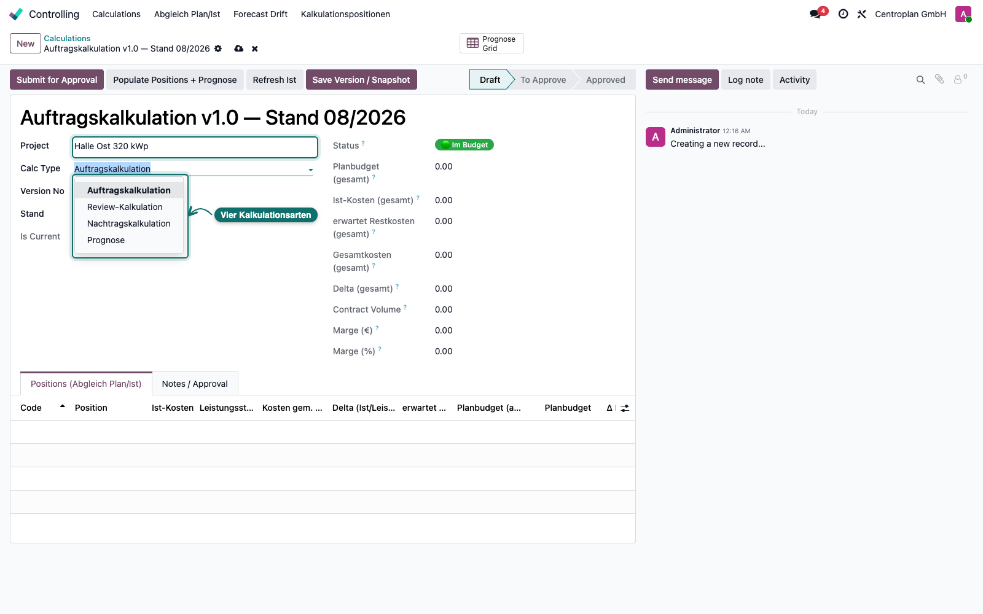The width and height of the screenshot is (983, 614).
Task: Sort table by Planbudget column header
Action: (x=568, y=408)
